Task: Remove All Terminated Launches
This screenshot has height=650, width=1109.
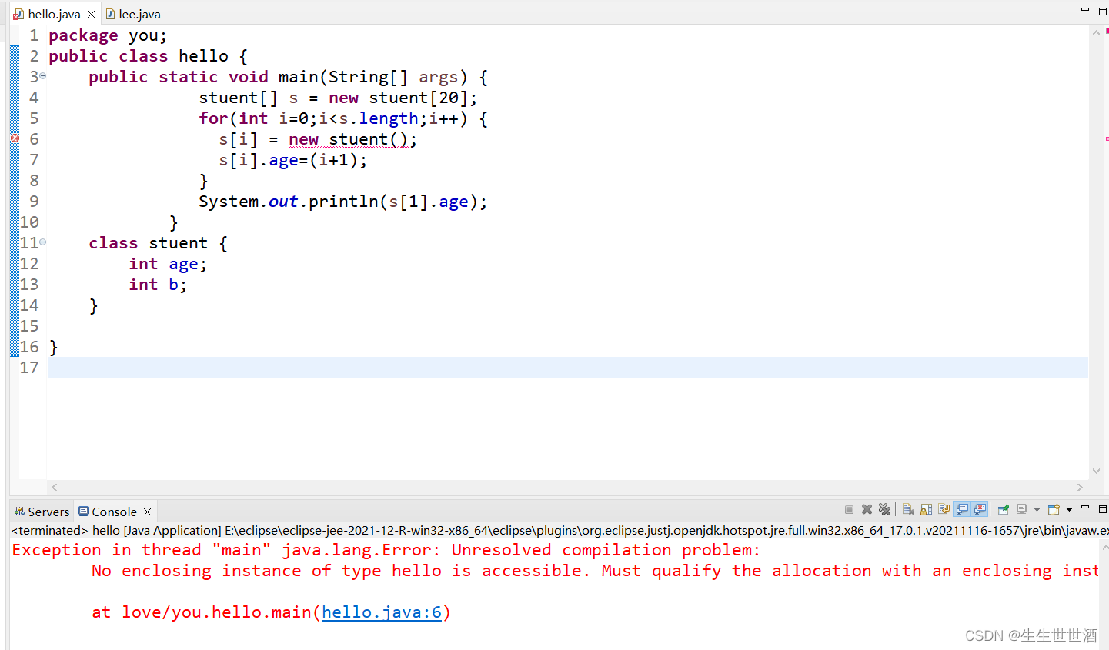Action: (x=885, y=508)
